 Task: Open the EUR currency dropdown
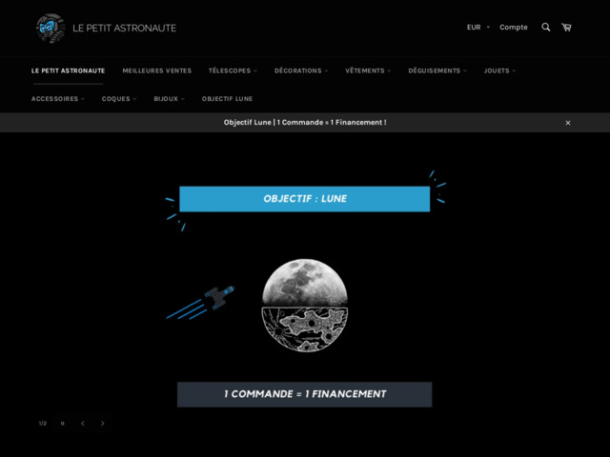(x=478, y=28)
